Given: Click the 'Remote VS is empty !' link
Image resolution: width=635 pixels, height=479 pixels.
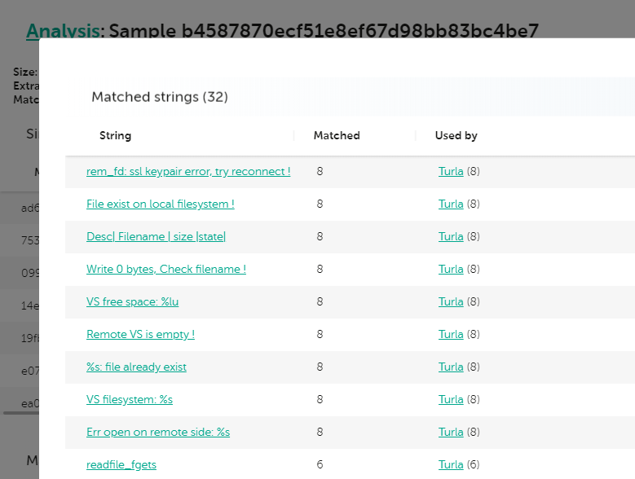Looking at the screenshot, I should tap(140, 335).
